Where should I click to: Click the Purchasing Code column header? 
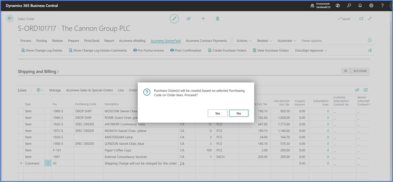click(86, 104)
